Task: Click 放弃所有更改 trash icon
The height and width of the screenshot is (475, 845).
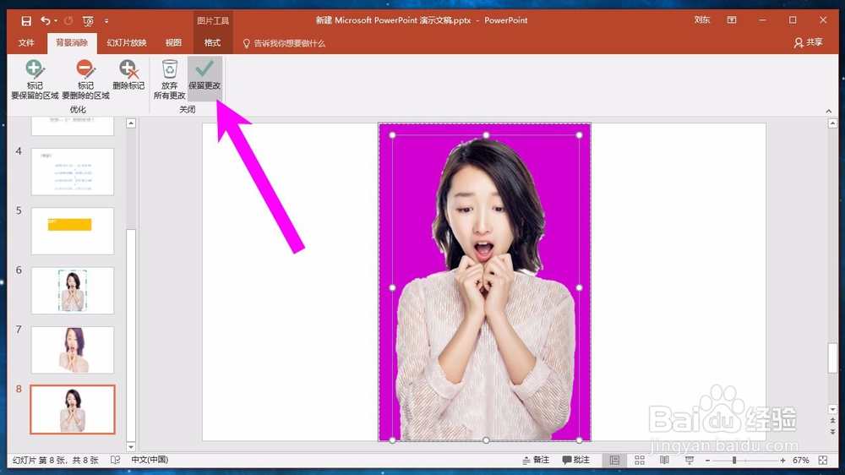Action: [x=169, y=79]
